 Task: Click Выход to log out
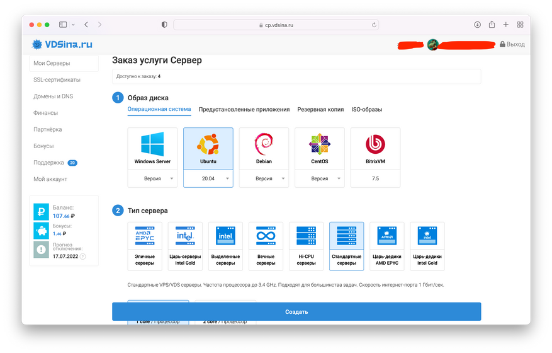coord(512,44)
